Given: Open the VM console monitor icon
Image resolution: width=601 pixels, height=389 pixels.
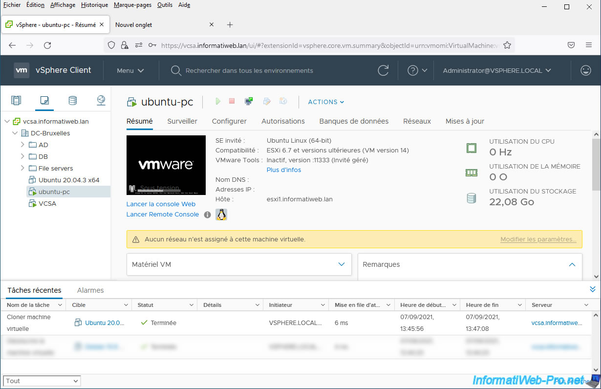Looking at the screenshot, I should [x=249, y=101].
